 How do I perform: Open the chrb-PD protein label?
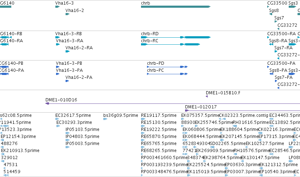tap(155, 63)
